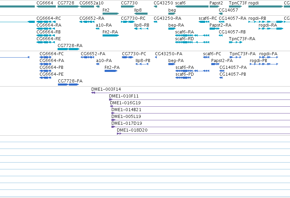290x198 pixels.
Task: Select the Fit2 gene bar in the top track
Action: (111, 14)
